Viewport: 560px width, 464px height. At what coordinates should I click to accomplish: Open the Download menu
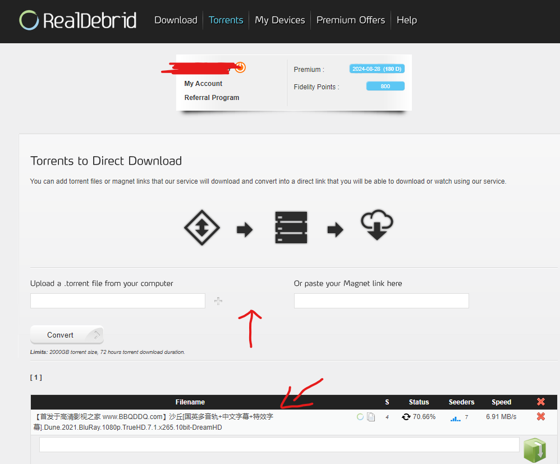pyautogui.click(x=176, y=20)
